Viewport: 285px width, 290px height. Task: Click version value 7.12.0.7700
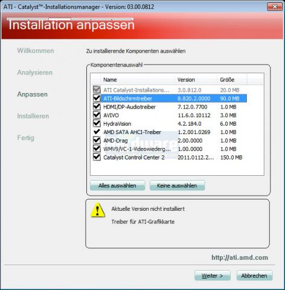192,107
